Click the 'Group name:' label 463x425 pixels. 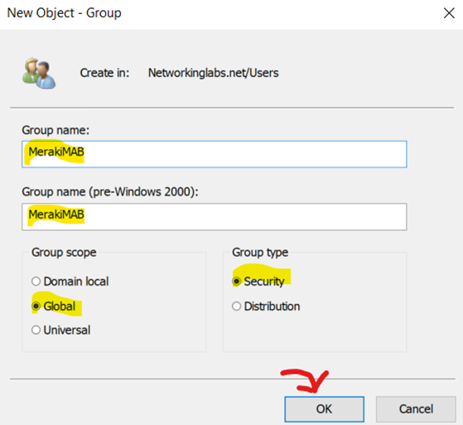pyautogui.click(x=55, y=130)
